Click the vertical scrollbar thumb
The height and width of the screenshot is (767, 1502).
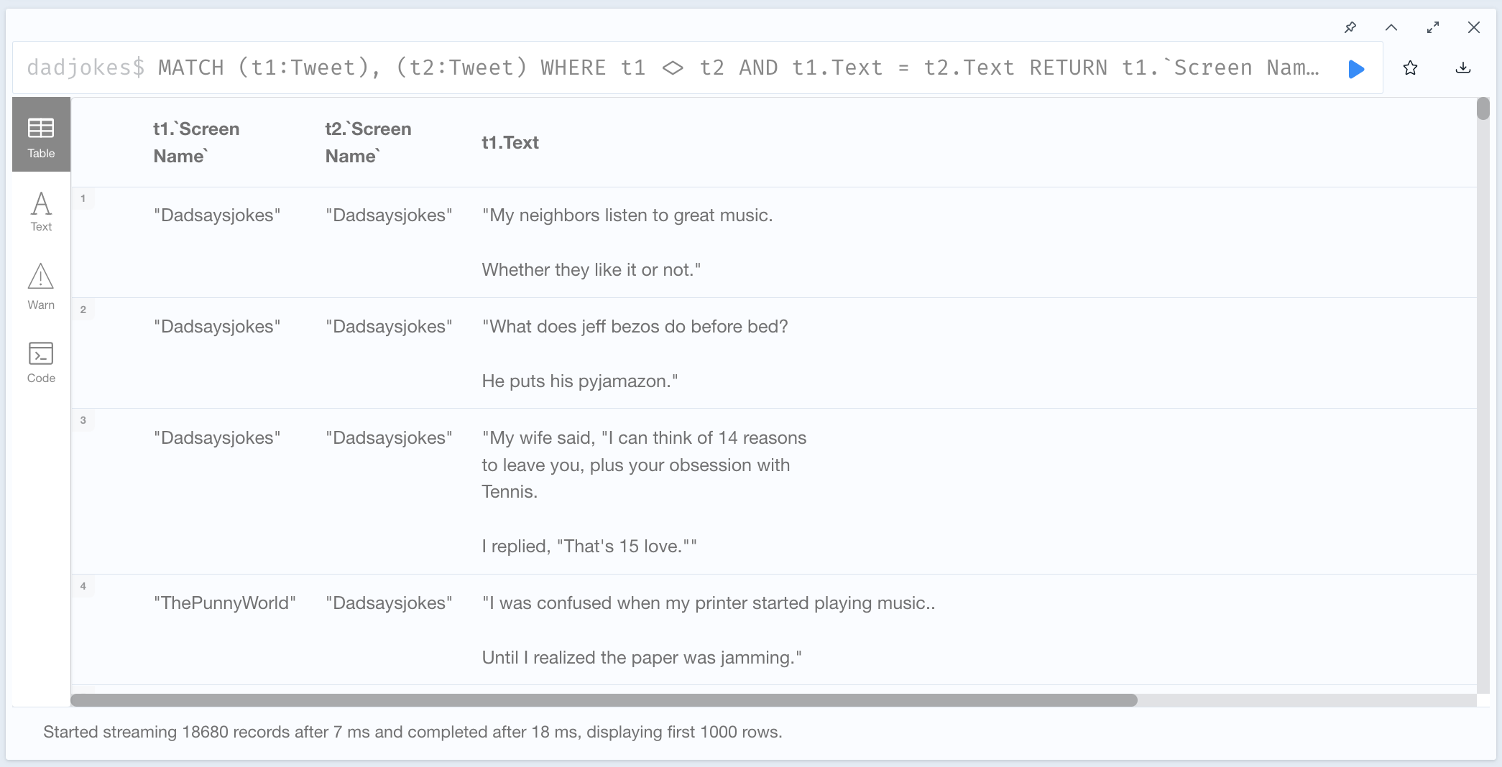tap(1483, 108)
